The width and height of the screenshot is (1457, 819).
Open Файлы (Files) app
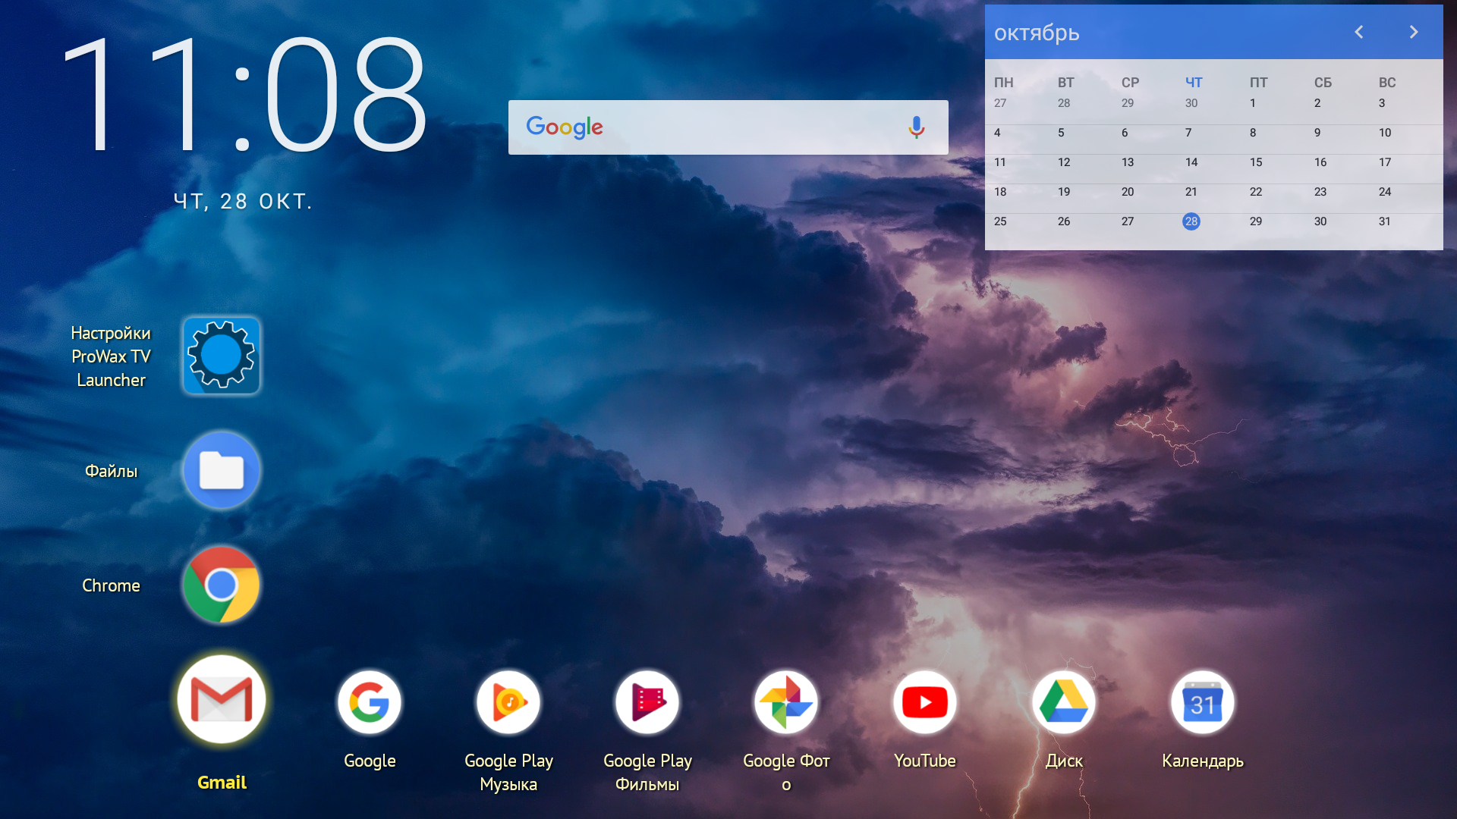[x=222, y=470]
